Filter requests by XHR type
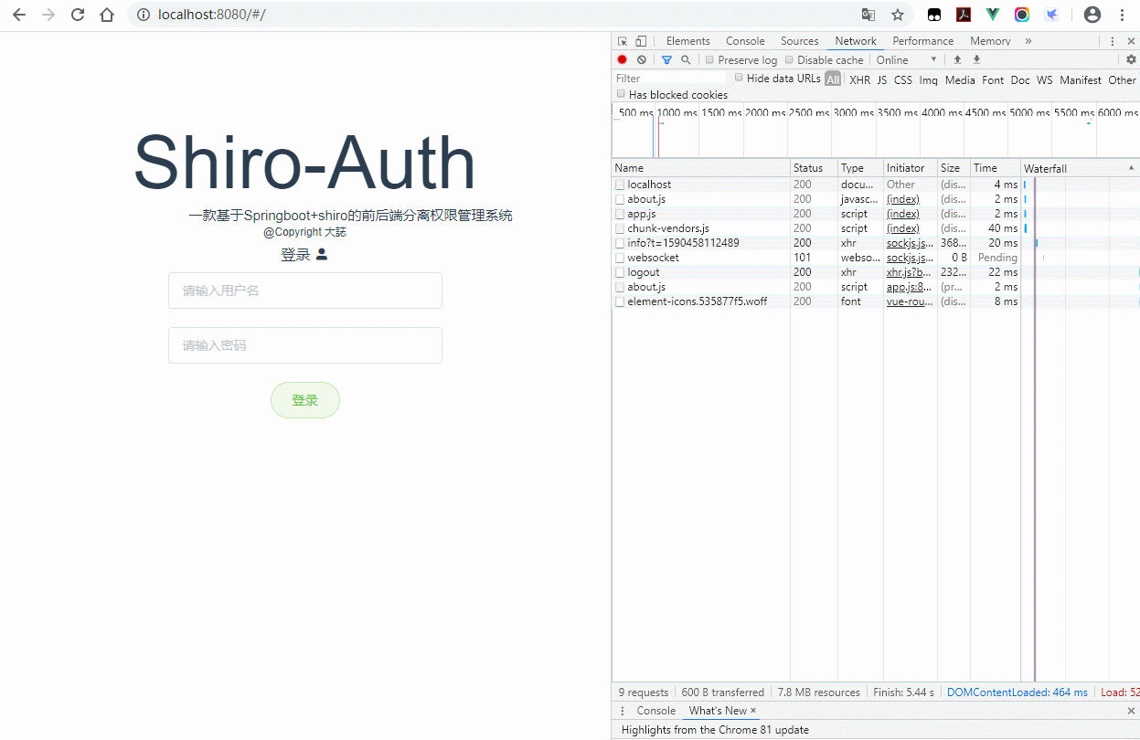Screen dimensions: 1140x740 point(859,80)
